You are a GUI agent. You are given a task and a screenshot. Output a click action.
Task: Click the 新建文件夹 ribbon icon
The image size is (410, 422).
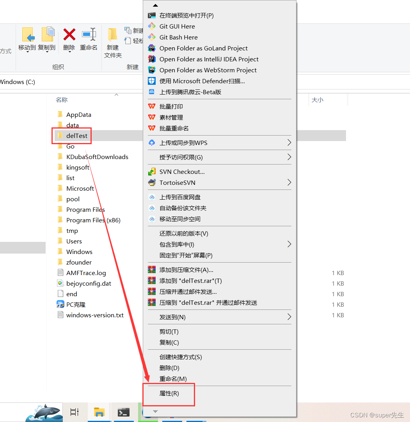click(113, 35)
